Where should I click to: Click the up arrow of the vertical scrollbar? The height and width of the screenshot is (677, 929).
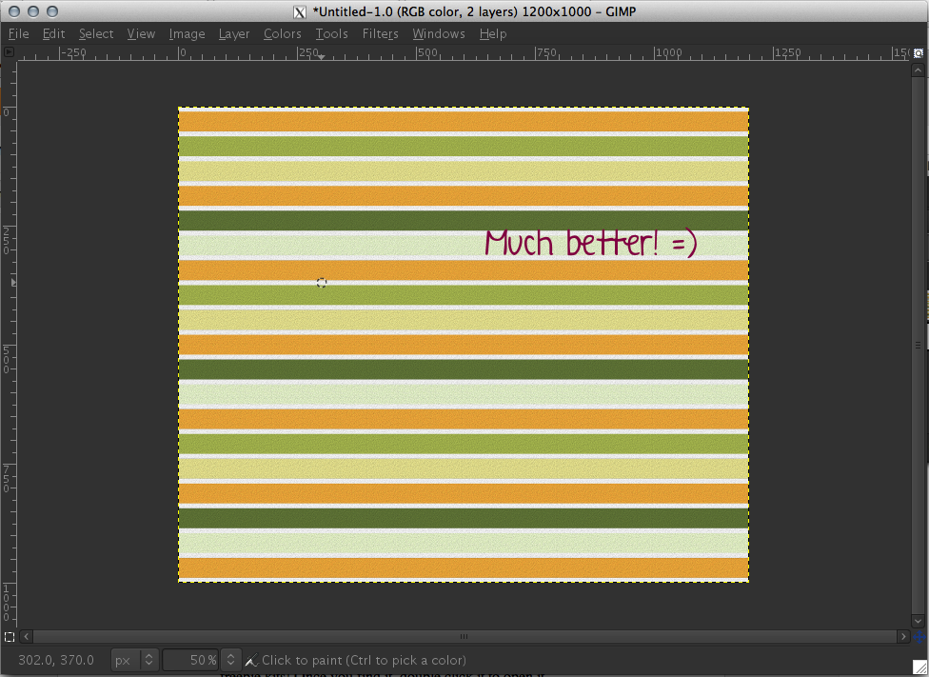(x=918, y=68)
